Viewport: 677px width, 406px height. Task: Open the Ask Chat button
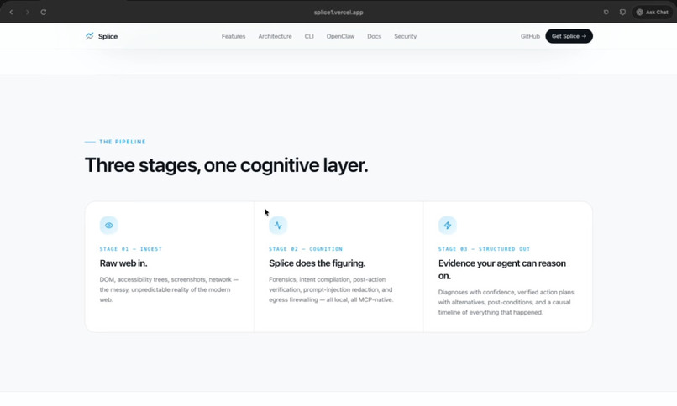(653, 12)
